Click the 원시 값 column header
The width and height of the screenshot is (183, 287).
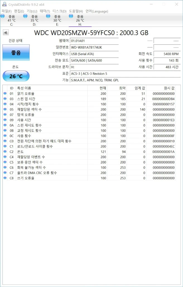pyautogui.click(x=161, y=88)
